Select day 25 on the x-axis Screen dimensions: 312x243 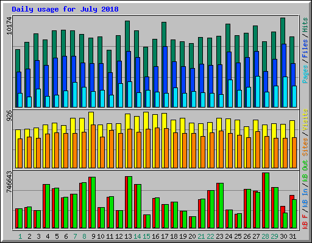(x=238, y=236)
